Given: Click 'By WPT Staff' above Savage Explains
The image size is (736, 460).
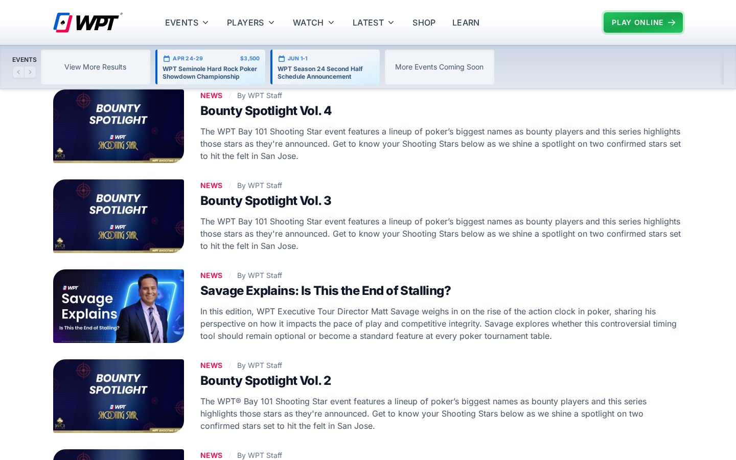Looking at the screenshot, I should (260, 275).
